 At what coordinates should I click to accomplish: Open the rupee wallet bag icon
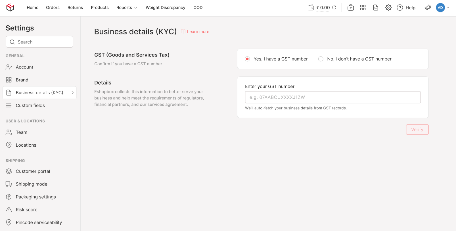point(351,8)
